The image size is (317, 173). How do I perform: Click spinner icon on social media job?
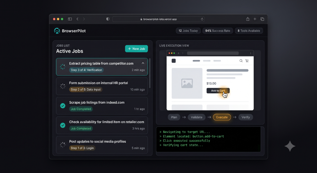point(63,145)
